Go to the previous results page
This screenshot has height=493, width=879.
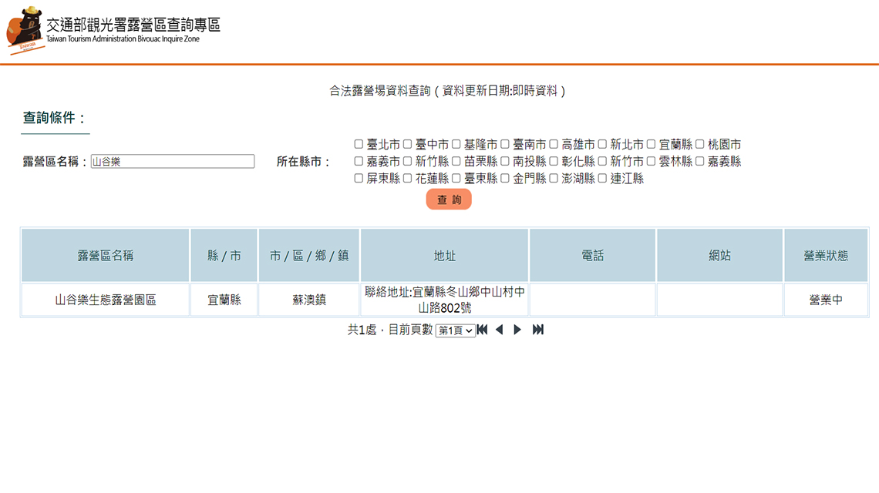499,330
